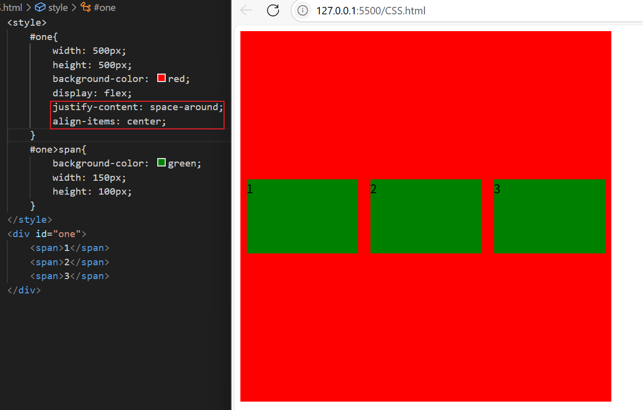Click the align-items: center; line
The height and width of the screenshot is (410, 643).
[x=109, y=121]
